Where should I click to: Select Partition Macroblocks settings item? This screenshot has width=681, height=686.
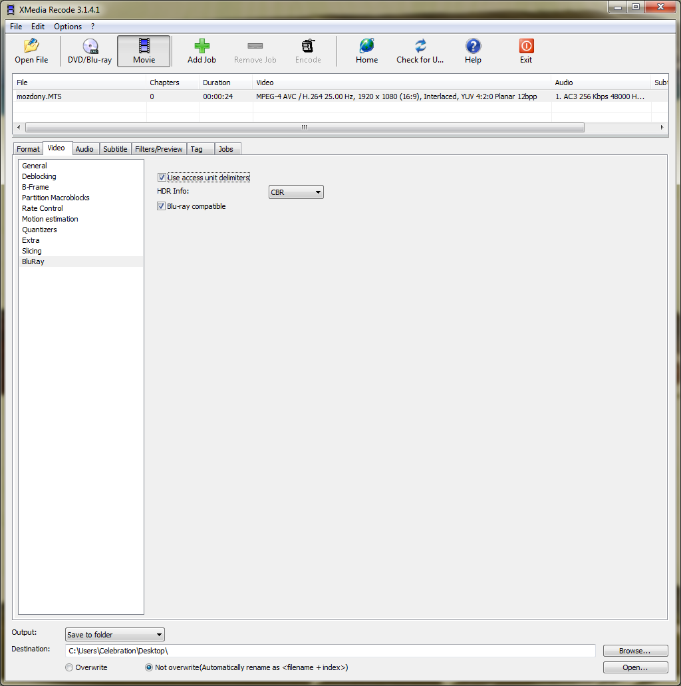point(81,198)
